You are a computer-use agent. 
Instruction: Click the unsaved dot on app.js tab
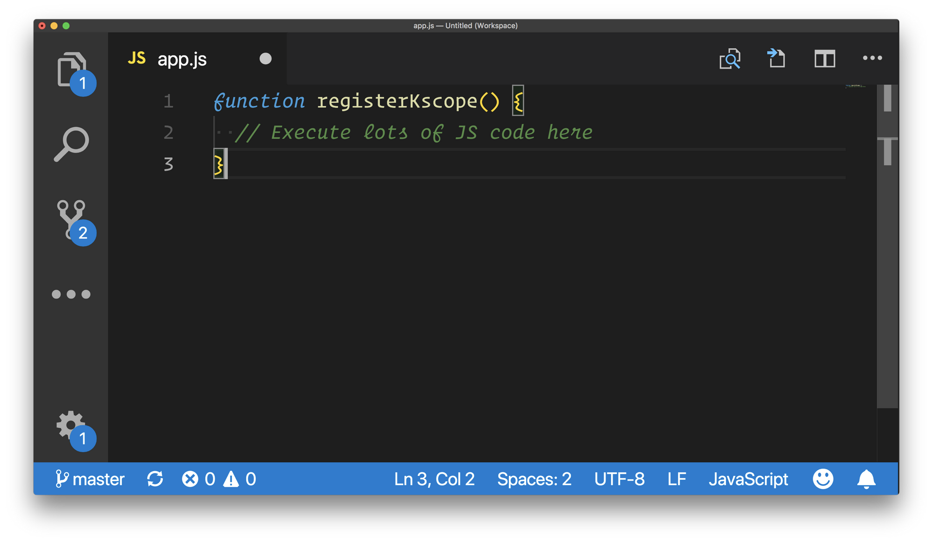pyautogui.click(x=265, y=59)
